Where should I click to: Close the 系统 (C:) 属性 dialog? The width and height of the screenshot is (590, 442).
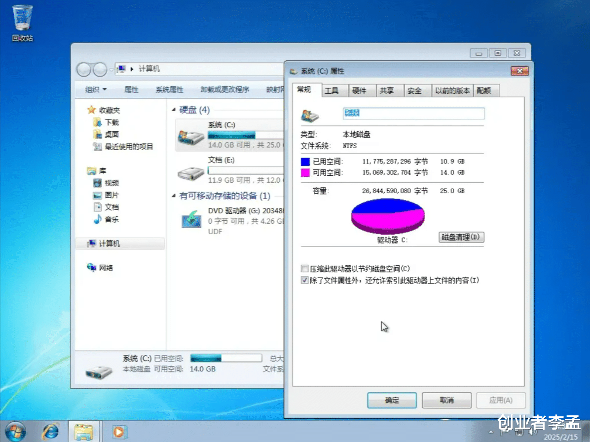click(x=519, y=71)
